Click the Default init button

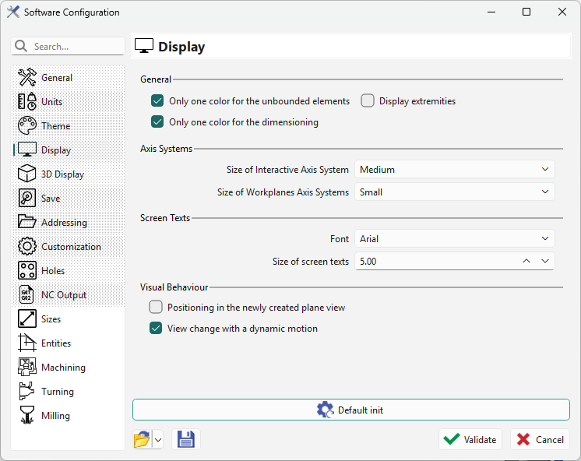pyautogui.click(x=351, y=410)
